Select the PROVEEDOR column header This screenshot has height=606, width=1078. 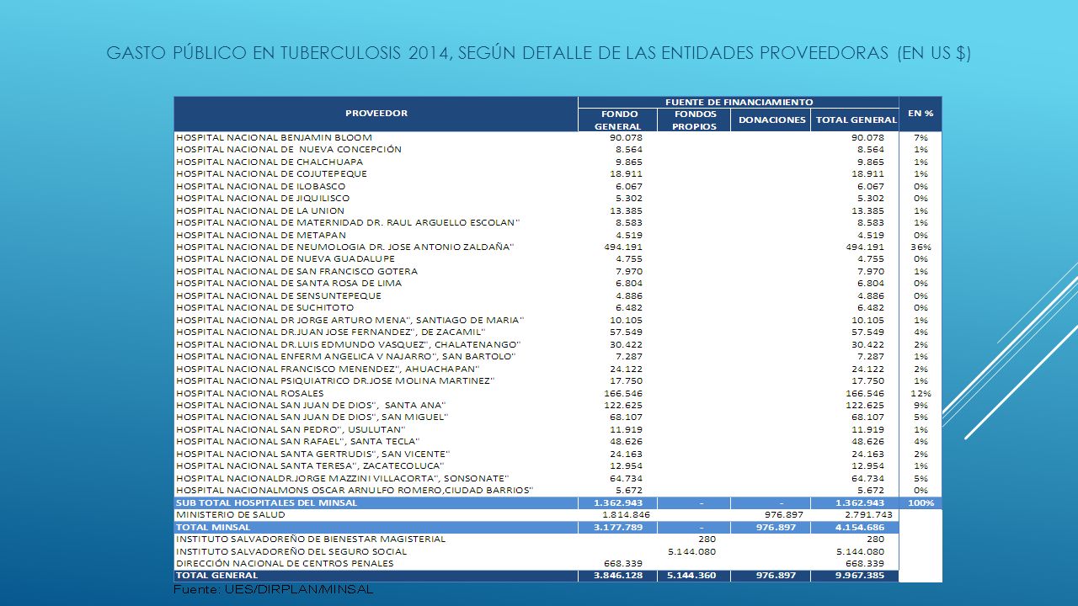376,114
